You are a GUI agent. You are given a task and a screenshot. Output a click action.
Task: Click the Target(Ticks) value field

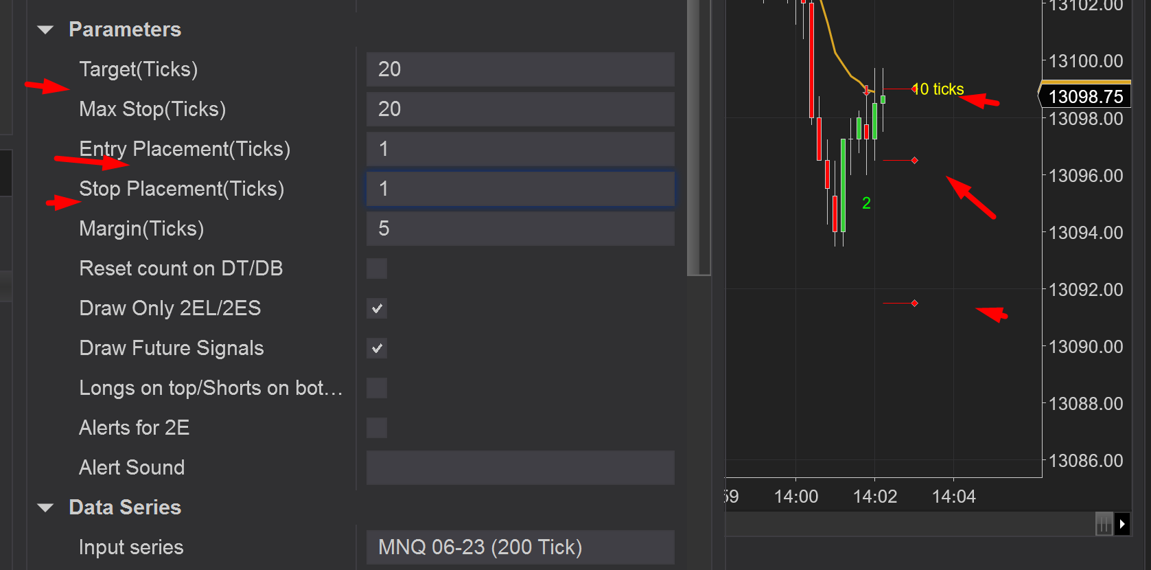(520, 69)
